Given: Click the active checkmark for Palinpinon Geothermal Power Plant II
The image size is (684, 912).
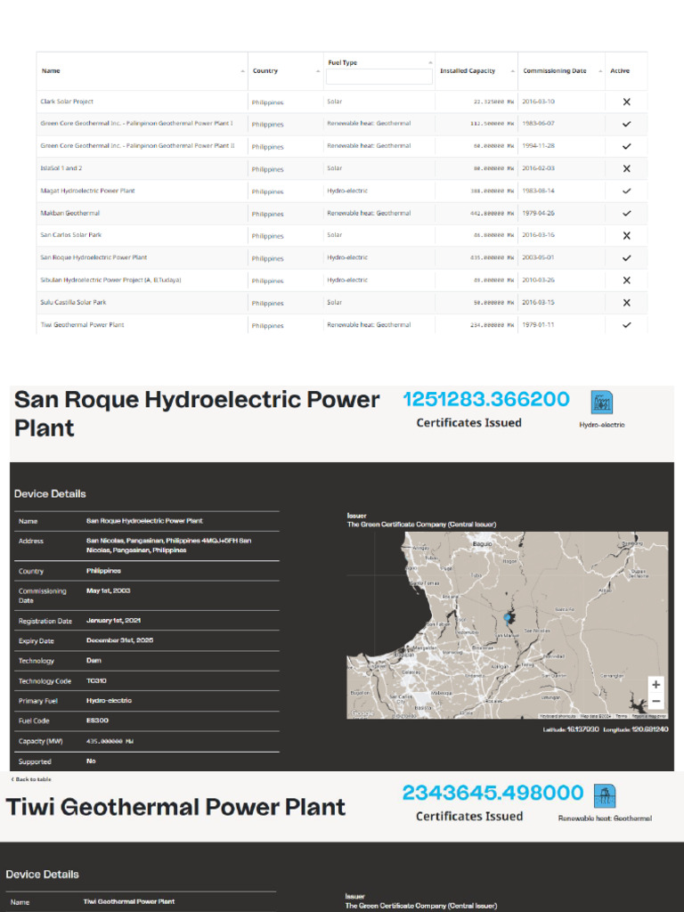Looking at the screenshot, I should point(626,146).
